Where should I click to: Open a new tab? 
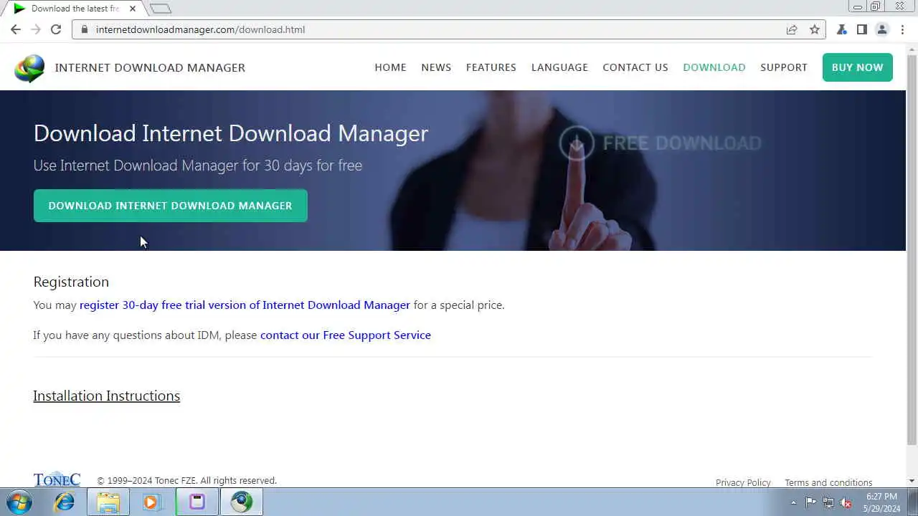[161, 9]
